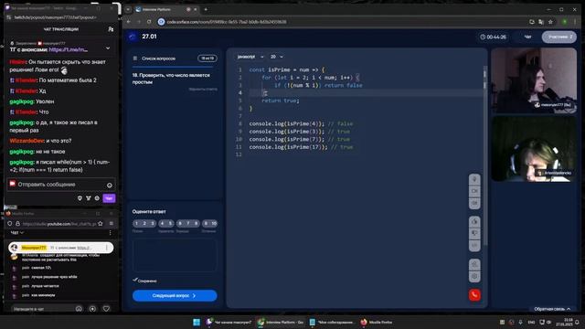Toggle the camera button in call controls

tap(474, 191)
